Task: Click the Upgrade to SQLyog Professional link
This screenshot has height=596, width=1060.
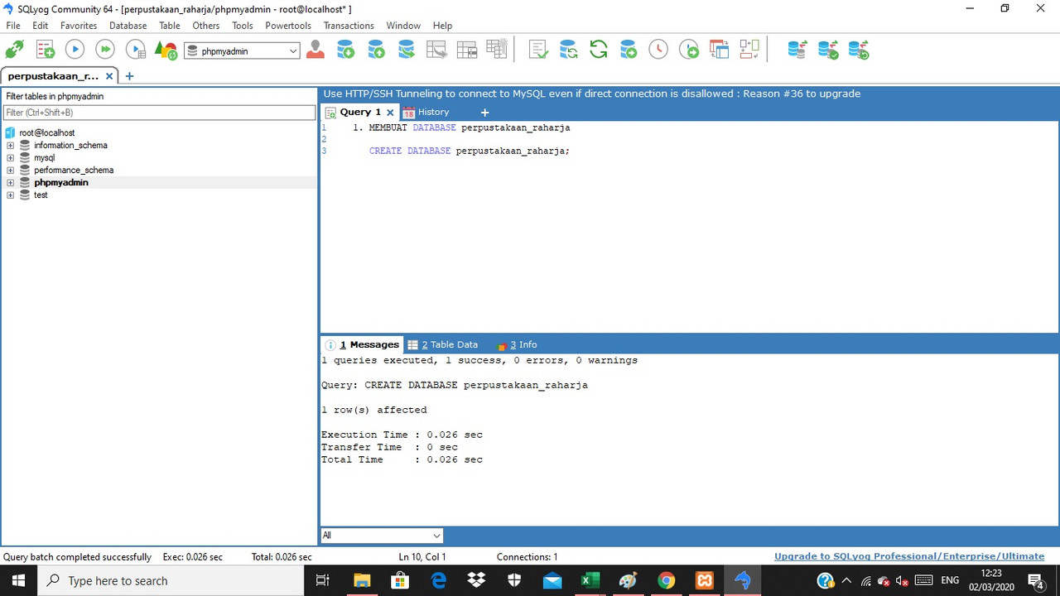Action: tap(909, 556)
